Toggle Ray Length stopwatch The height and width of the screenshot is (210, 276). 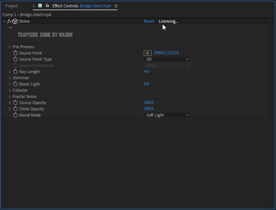click(15, 72)
